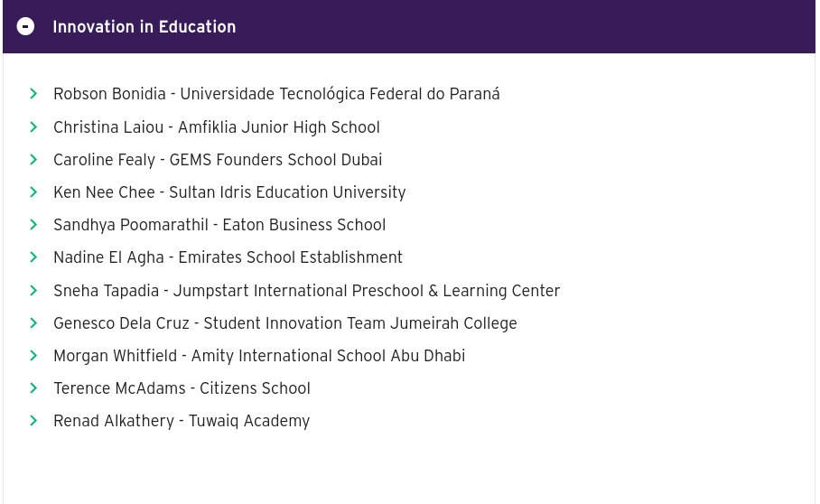Screen dimensions: 820x504
Task: Click green chevron beside Renad Alkathery
Action: point(33,421)
